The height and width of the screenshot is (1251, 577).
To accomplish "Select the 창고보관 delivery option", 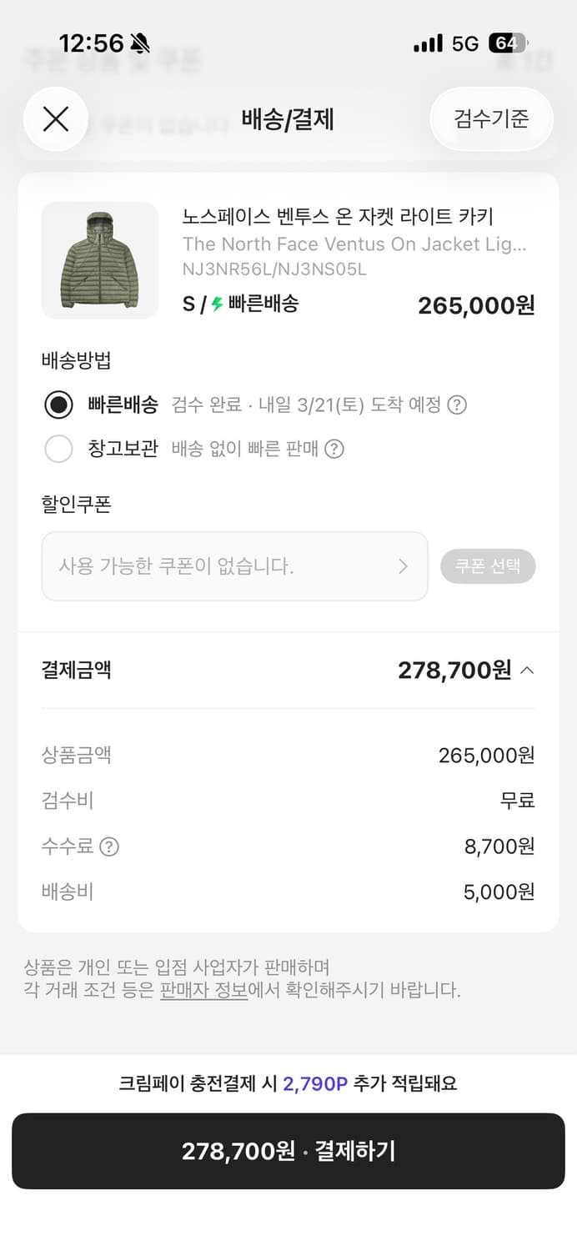I will [x=59, y=449].
